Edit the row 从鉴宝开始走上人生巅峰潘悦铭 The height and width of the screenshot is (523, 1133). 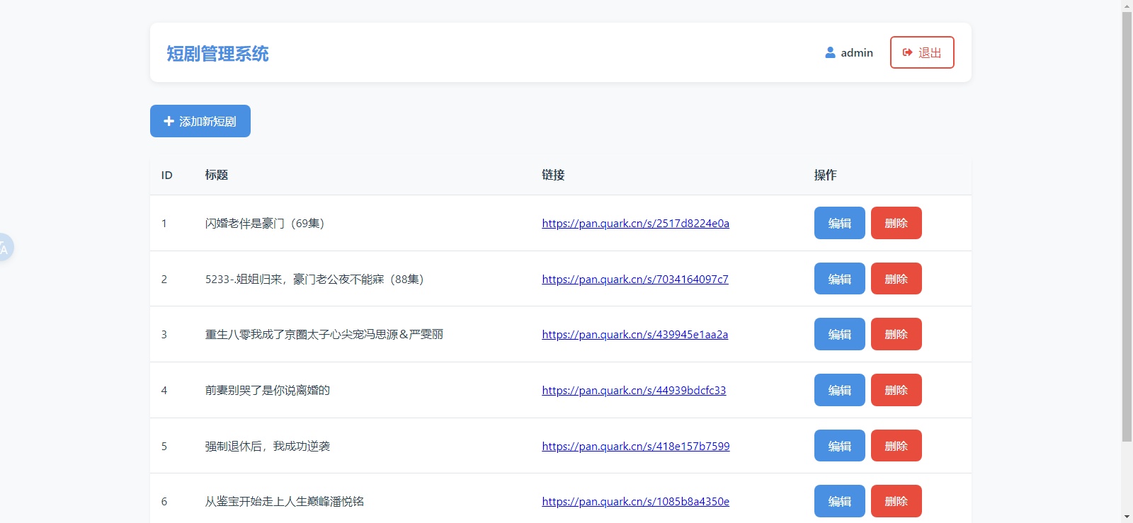pyautogui.click(x=840, y=501)
